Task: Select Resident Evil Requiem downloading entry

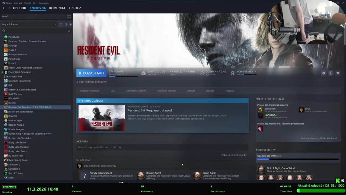Action: [x=35, y=107]
